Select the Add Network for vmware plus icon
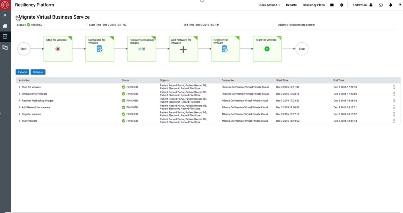403x213 pixels. (x=183, y=50)
